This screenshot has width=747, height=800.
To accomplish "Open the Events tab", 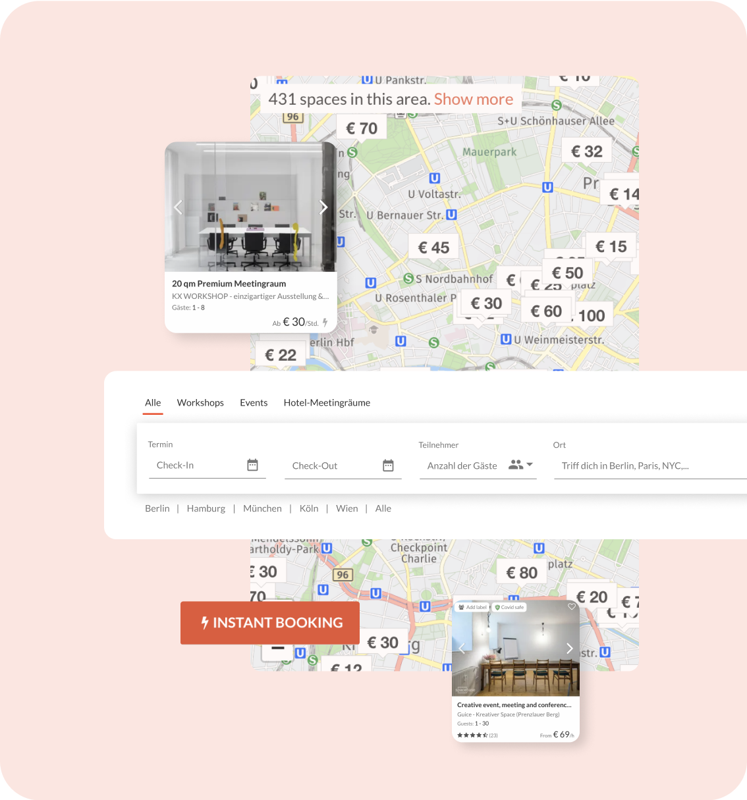I will point(254,403).
